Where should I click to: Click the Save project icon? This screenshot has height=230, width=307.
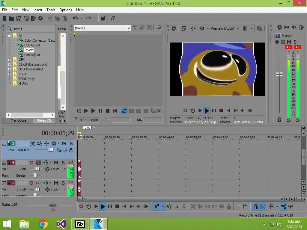tap(19, 18)
